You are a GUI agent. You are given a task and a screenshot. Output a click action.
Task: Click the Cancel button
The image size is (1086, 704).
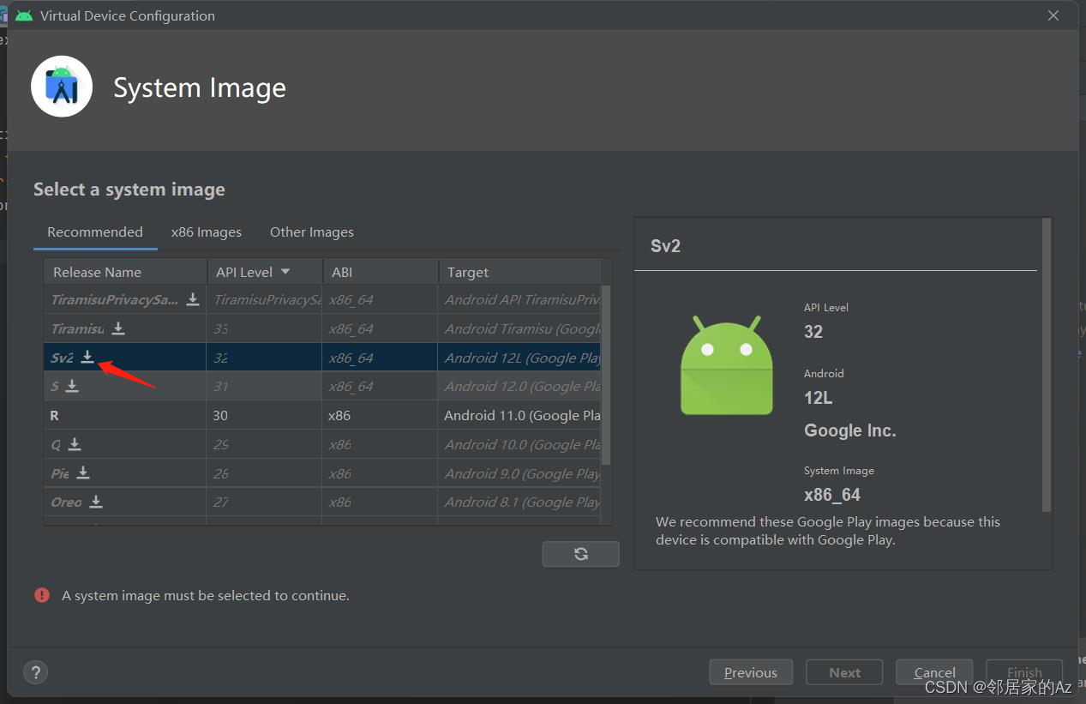pos(934,672)
